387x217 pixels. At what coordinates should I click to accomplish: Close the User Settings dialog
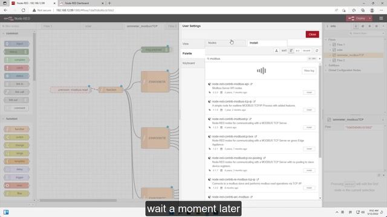[312, 34]
